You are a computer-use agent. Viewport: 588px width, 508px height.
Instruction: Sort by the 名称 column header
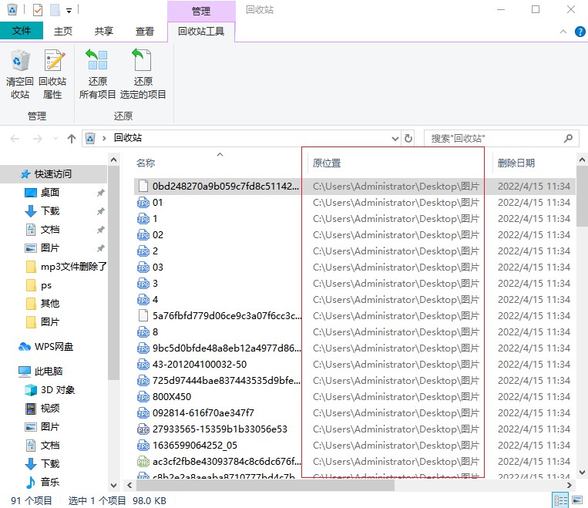coord(146,163)
